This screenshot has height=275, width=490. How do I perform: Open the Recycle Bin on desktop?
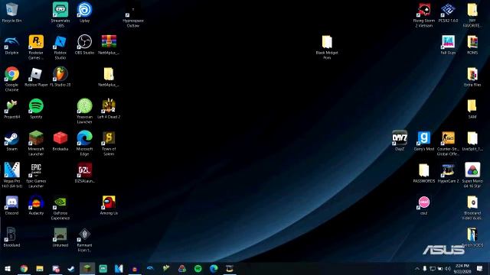tap(12, 12)
